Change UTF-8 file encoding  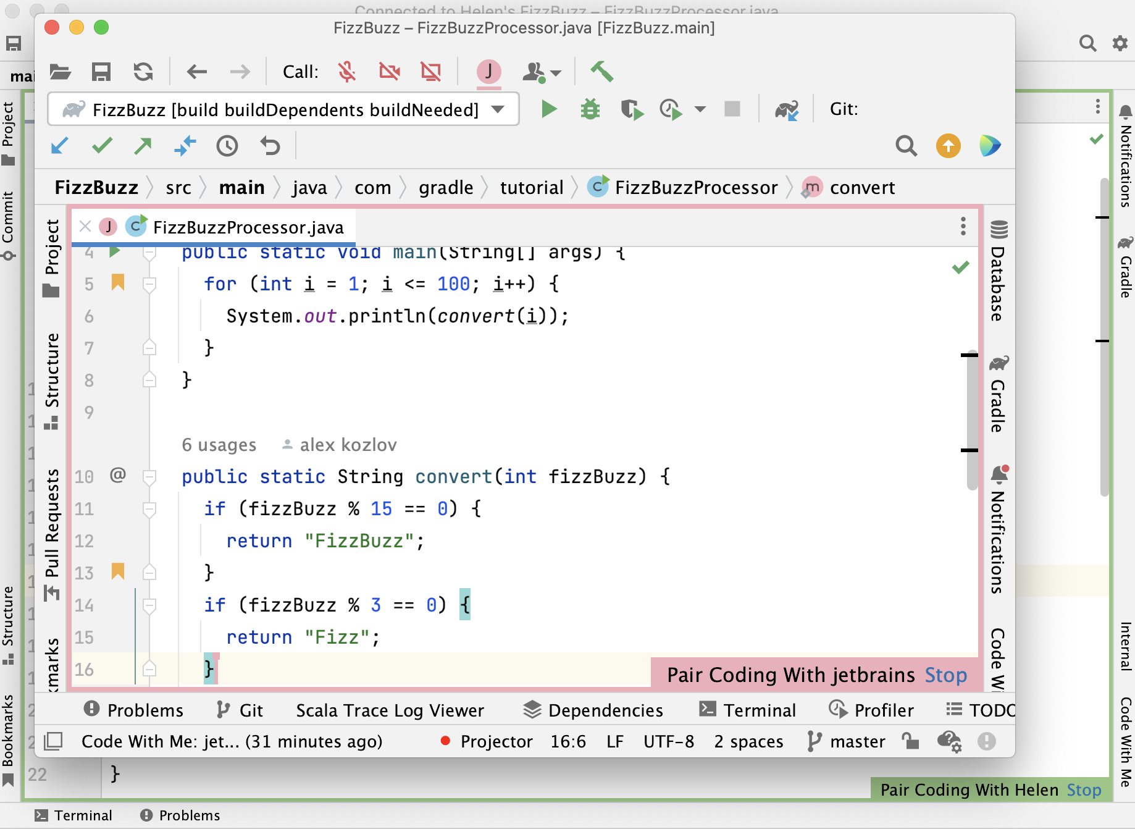[x=669, y=741]
